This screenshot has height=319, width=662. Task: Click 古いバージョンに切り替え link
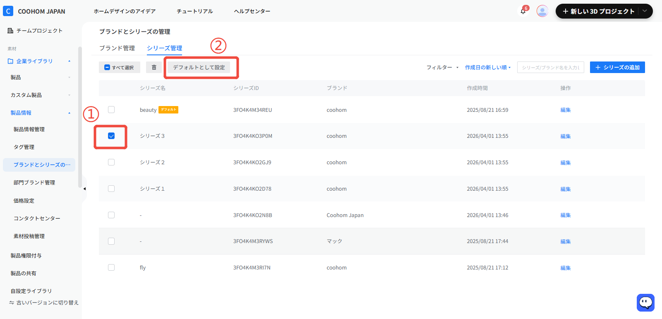47,302
